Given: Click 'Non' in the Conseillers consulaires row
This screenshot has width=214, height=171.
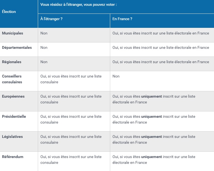Looking at the screenshot, I should coord(116,76).
